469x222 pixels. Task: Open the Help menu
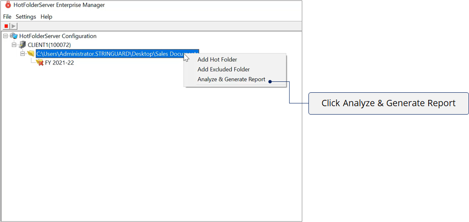click(46, 17)
